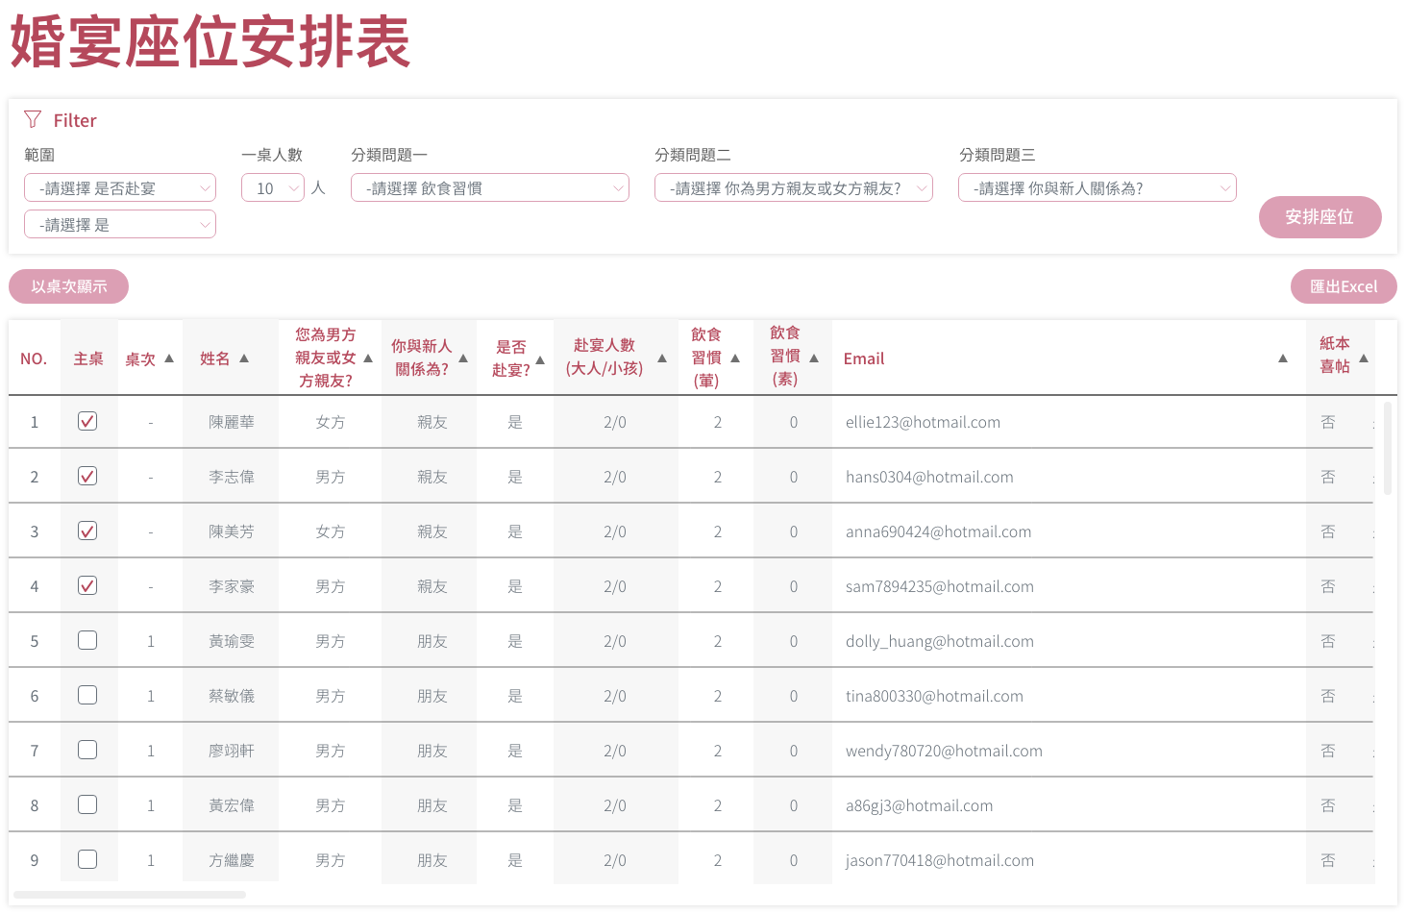The width and height of the screenshot is (1406, 914).
Task: Click the Filter funnel icon
Action: coord(33,119)
